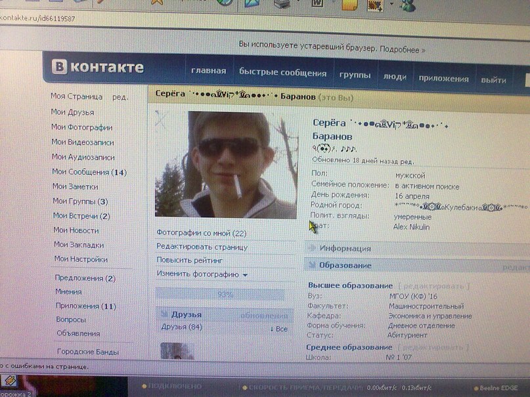Open Приложения (11) in the sidebar

pos(86,306)
